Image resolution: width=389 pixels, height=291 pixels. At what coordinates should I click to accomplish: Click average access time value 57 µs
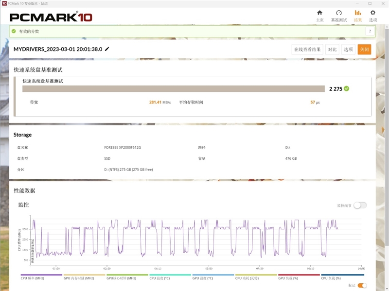(315, 102)
